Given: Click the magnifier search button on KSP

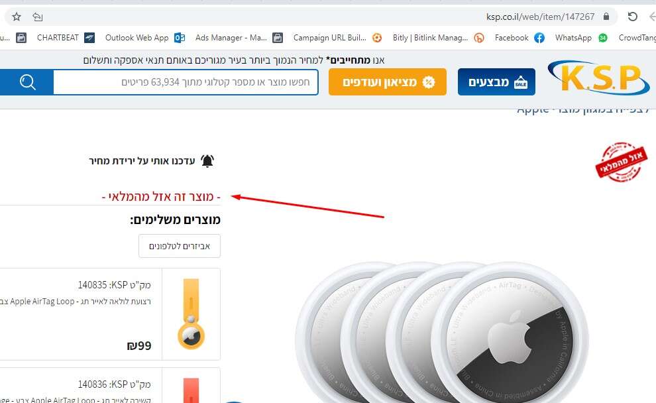Looking at the screenshot, I should (x=27, y=82).
